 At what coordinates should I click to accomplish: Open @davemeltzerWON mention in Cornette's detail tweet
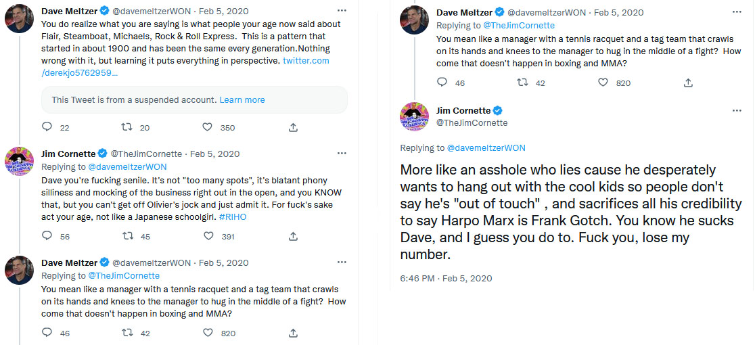(x=486, y=147)
